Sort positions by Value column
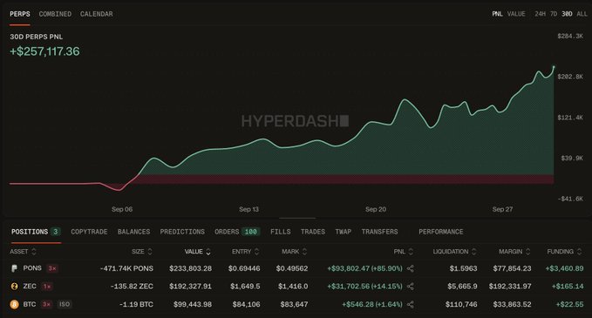The image size is (592, 318). point(197,252)
